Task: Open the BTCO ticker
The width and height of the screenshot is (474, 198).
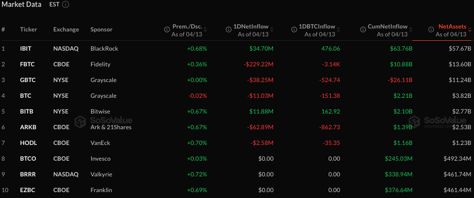Action: pos(28,159)
